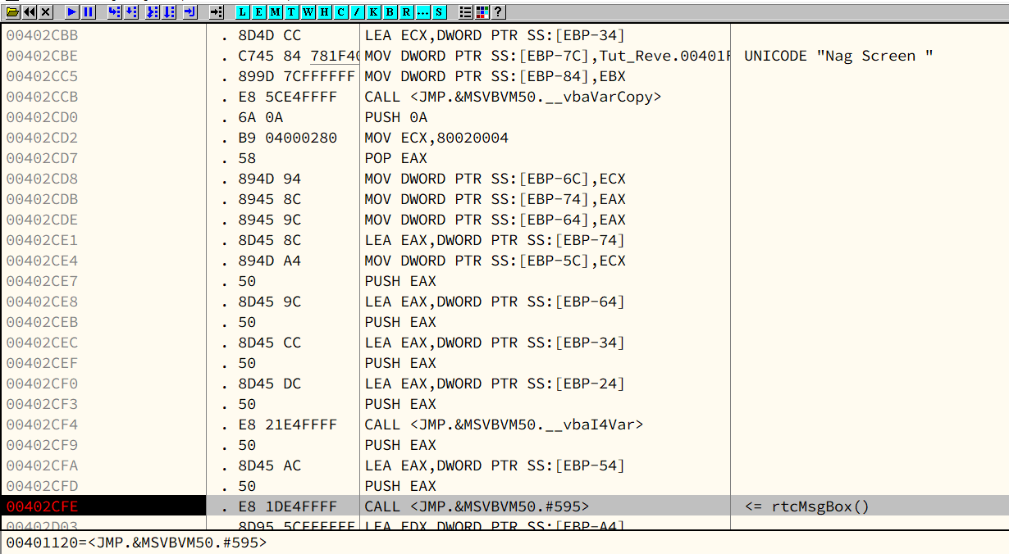The width and height of the screenshot is (1009, 554).
Task: Close the debugged program with X icon
Action: click(x=46, y=12)
